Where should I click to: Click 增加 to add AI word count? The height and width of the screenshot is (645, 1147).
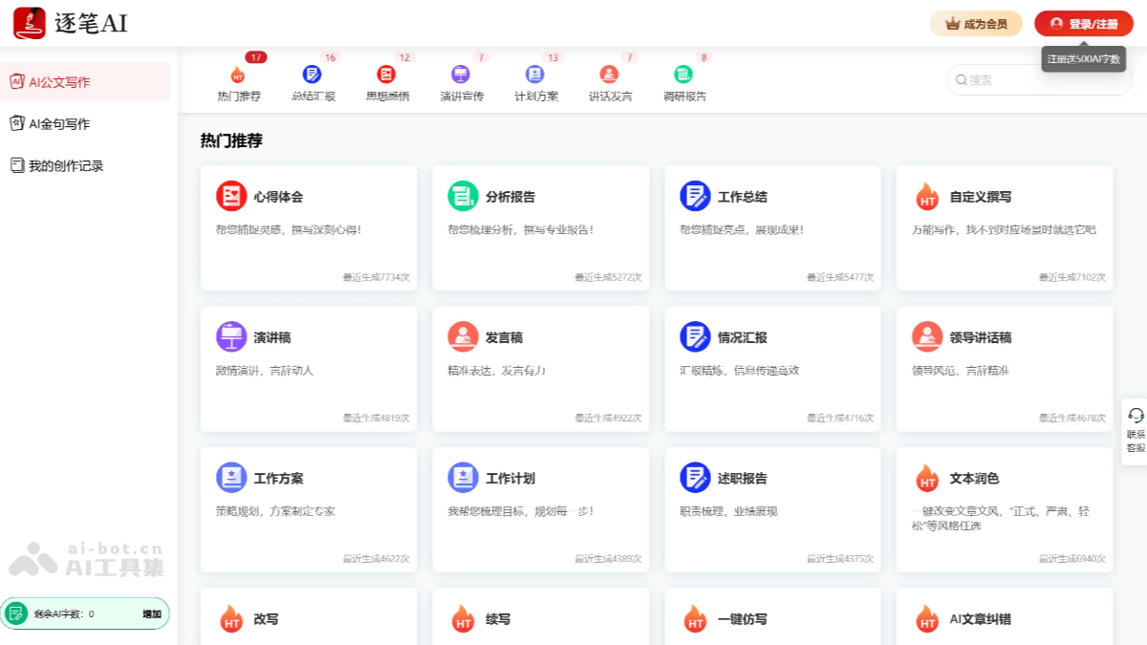152,614
